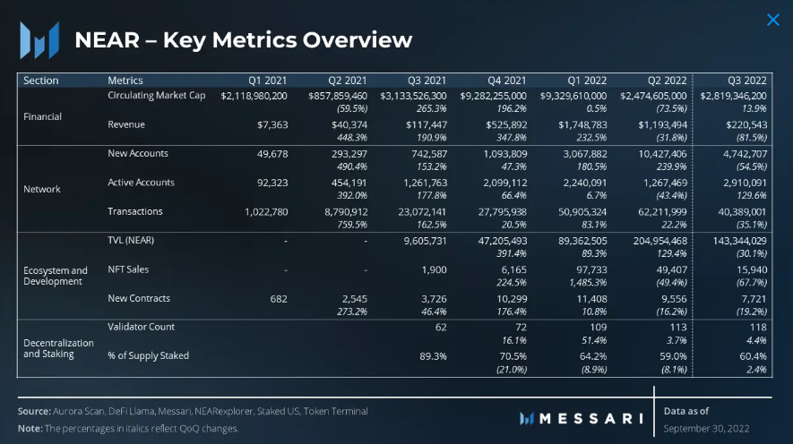Click the Source line in the footer
The height and width of the screenshot is (444, 793).
193,411
